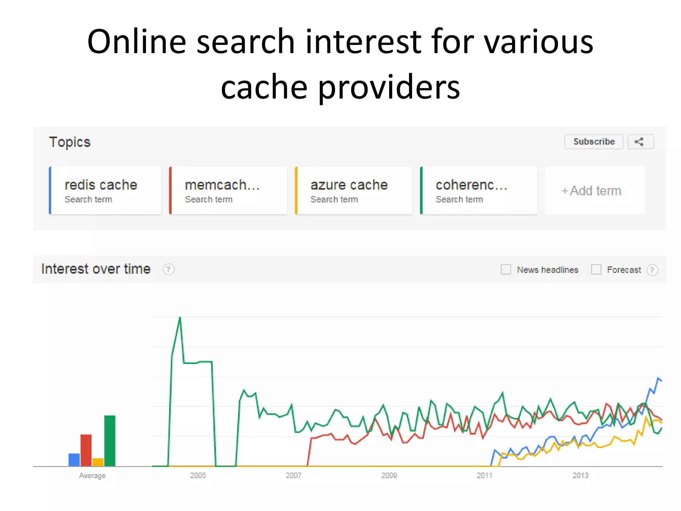681x511 pixels.
Task: Click the share icon next to Subscribe
Action: point(640,142)
